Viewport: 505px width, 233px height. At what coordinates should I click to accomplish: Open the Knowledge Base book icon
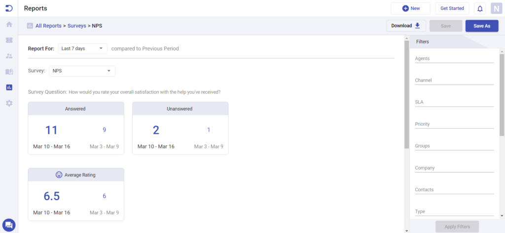[9, 72]
